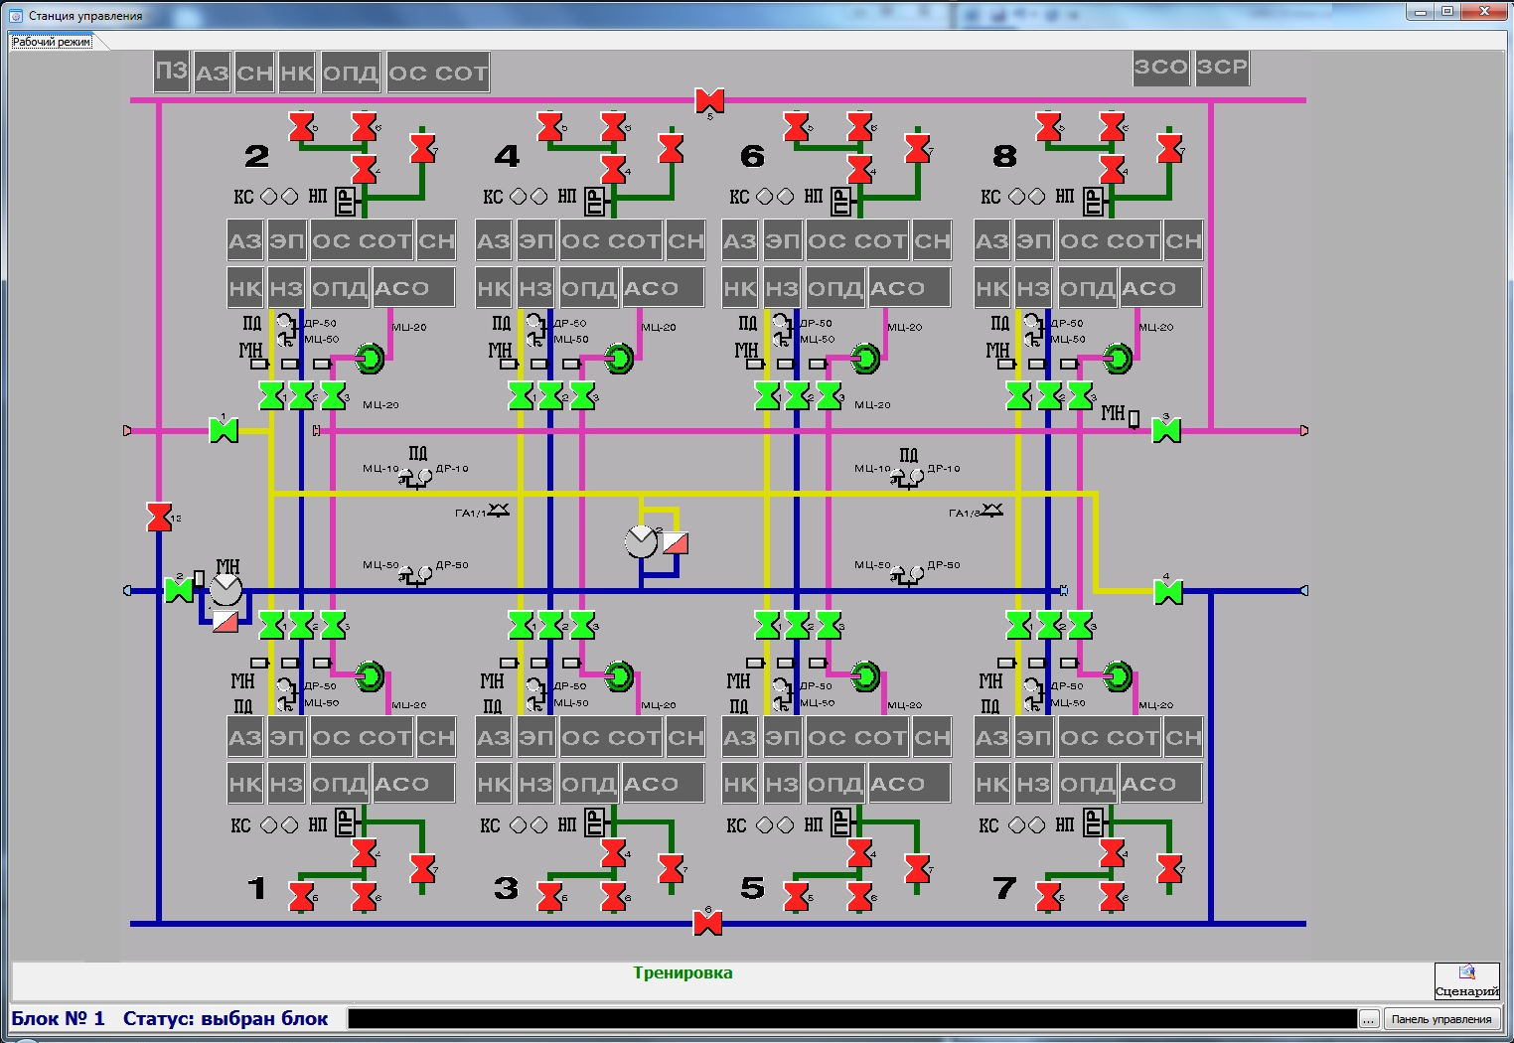Screen dimensions: 1514x1043
Task: Select the central pump gauge icon
Action: click(x=641, y=541)
